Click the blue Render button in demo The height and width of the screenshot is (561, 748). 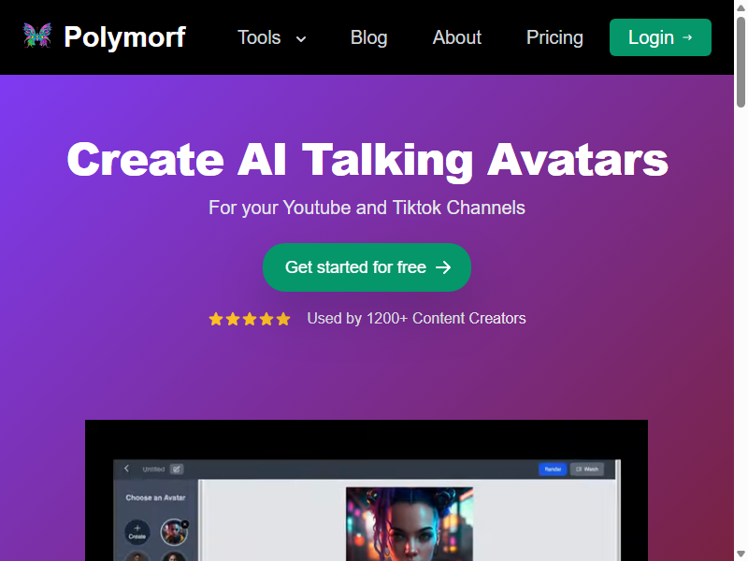553,469
